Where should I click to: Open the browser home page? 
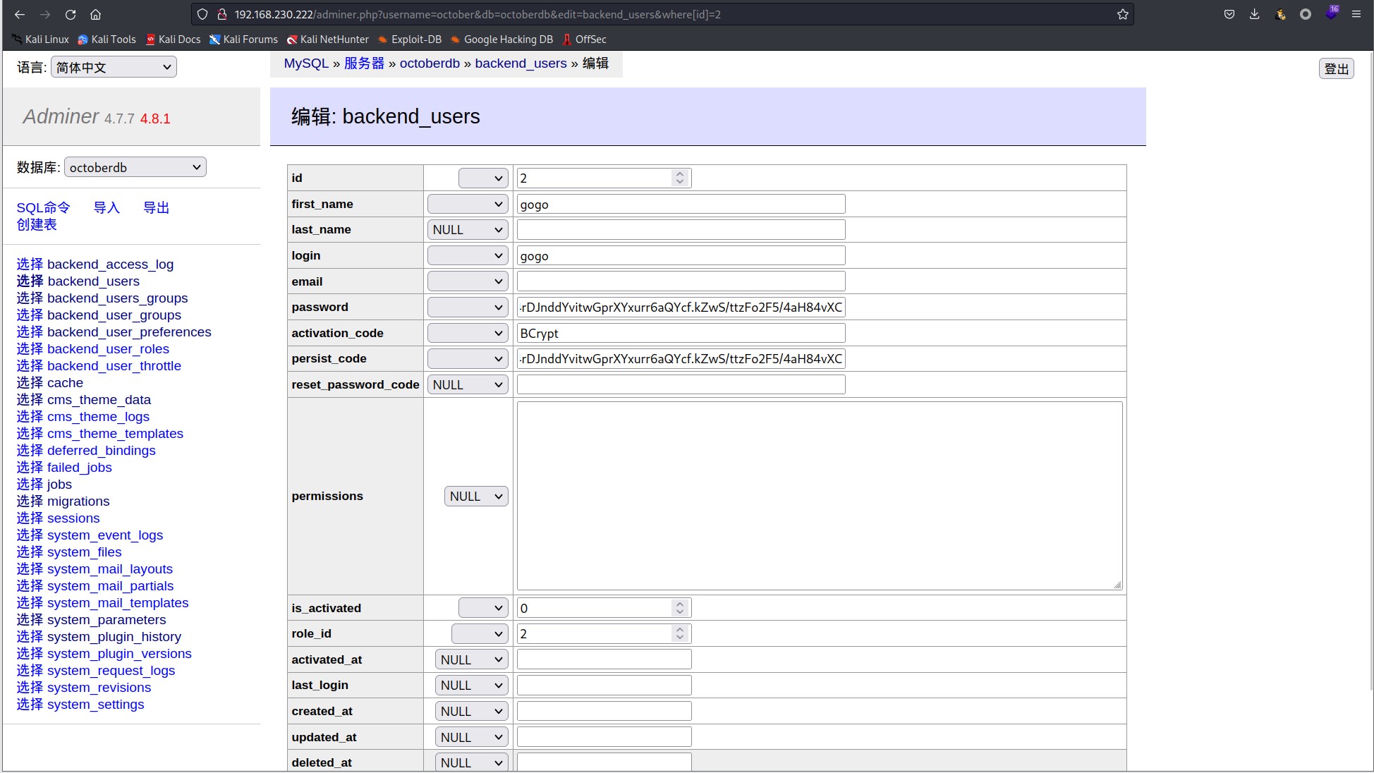pos(96,14)
